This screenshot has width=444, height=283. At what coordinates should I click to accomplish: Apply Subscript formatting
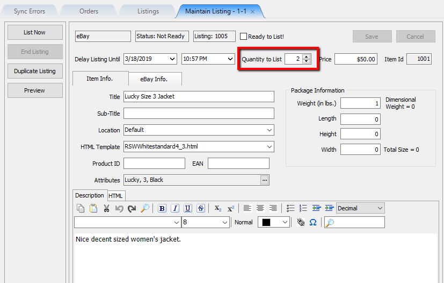click(x=218, y=208)
